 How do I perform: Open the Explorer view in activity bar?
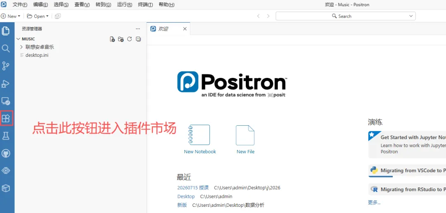pyautogui.click(x=6, y=30)
